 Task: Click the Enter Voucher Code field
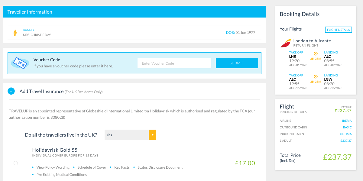[x=174, y=63]
